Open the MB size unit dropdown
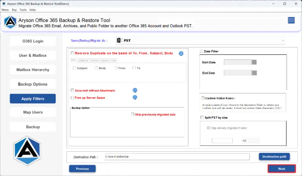Viewport: 302px width, 176px height. tap(250, 141)
